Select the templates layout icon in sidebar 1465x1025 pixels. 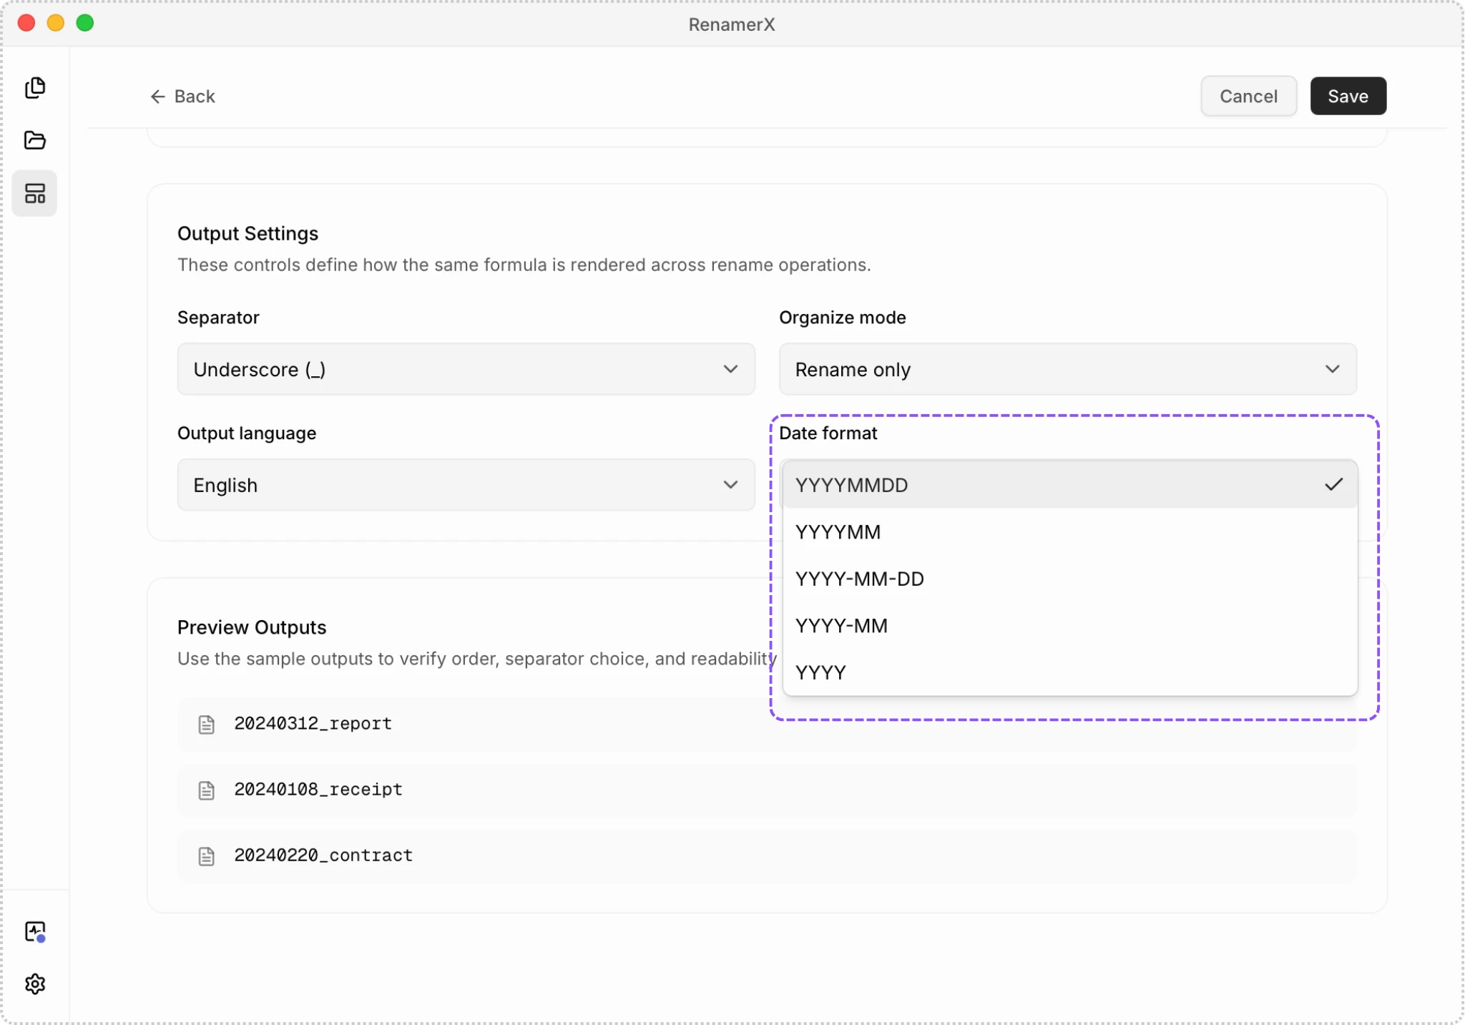pos(34,193)
